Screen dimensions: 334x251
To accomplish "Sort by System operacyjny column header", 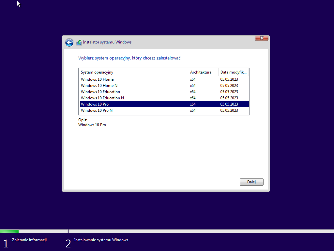I will tap(133, 72).
